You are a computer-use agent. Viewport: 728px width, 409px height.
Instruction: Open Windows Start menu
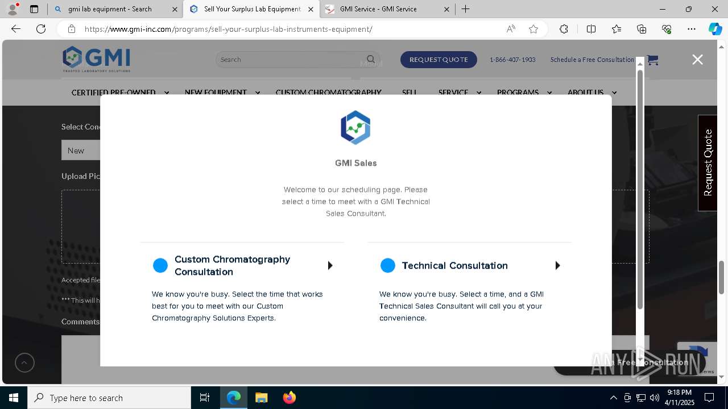point(14,398)
